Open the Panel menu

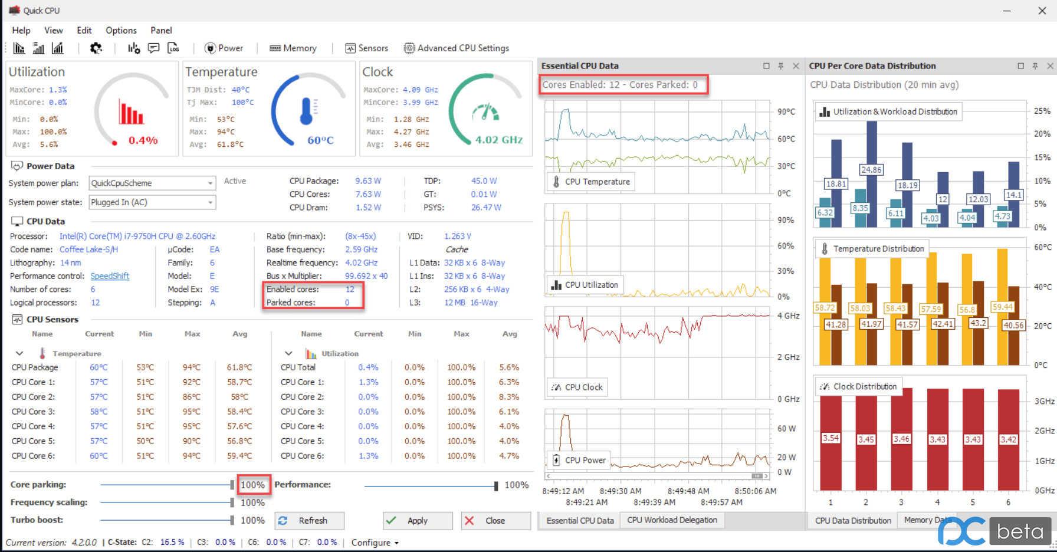coord(161,30)
